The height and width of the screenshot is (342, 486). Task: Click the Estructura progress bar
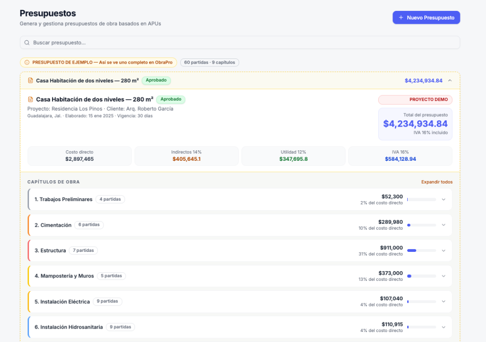[x=421, y=250]
